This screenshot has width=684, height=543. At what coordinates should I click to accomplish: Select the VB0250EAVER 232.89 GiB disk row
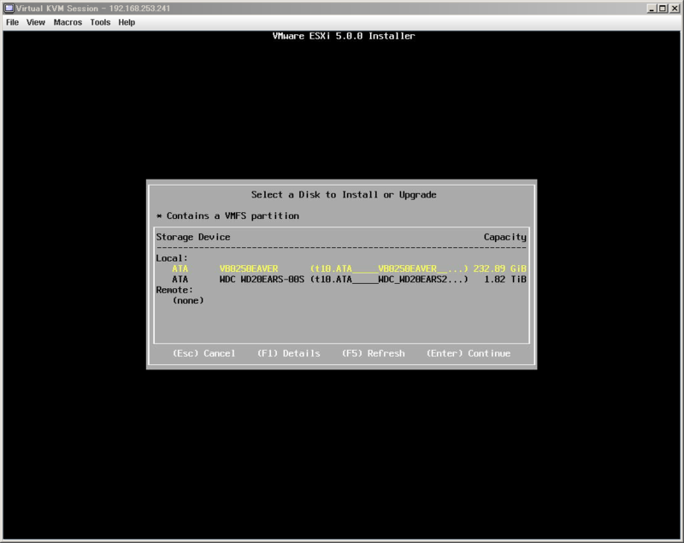pos(341,269)
